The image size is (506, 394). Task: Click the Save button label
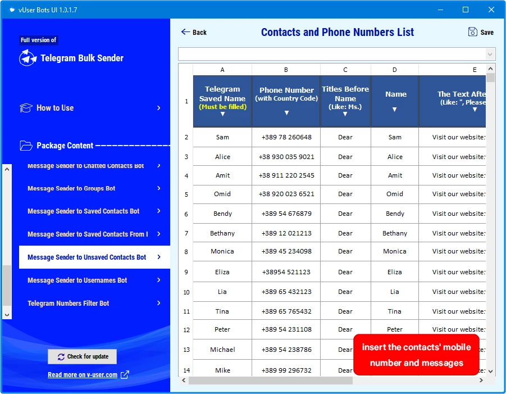[x=487, y=32]
